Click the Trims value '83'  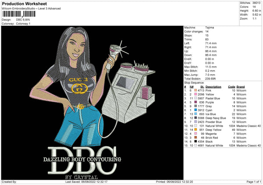[207, 39]
